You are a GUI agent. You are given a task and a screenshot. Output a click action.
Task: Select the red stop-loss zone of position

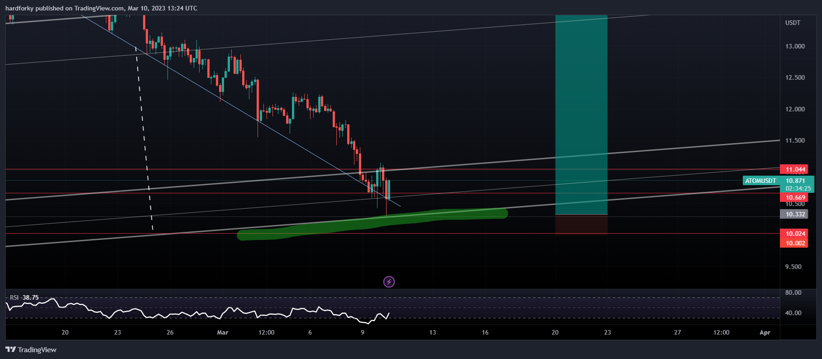click(x=581, y=224)
